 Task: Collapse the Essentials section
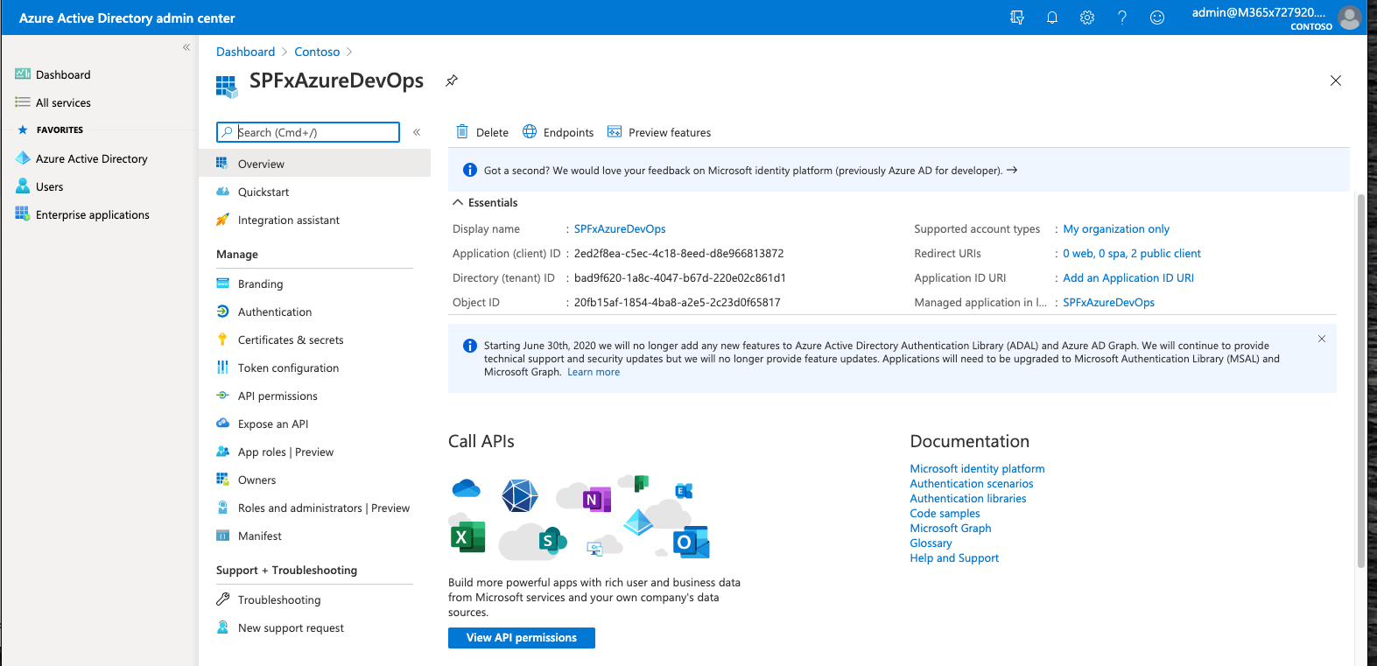click(x=458, y=202)
